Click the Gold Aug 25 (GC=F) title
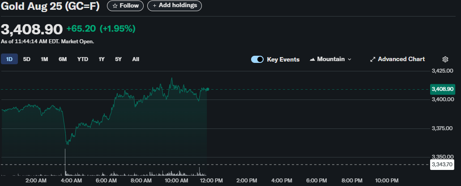This screenshot has width=461, height=186. click(x=50, y=6)
